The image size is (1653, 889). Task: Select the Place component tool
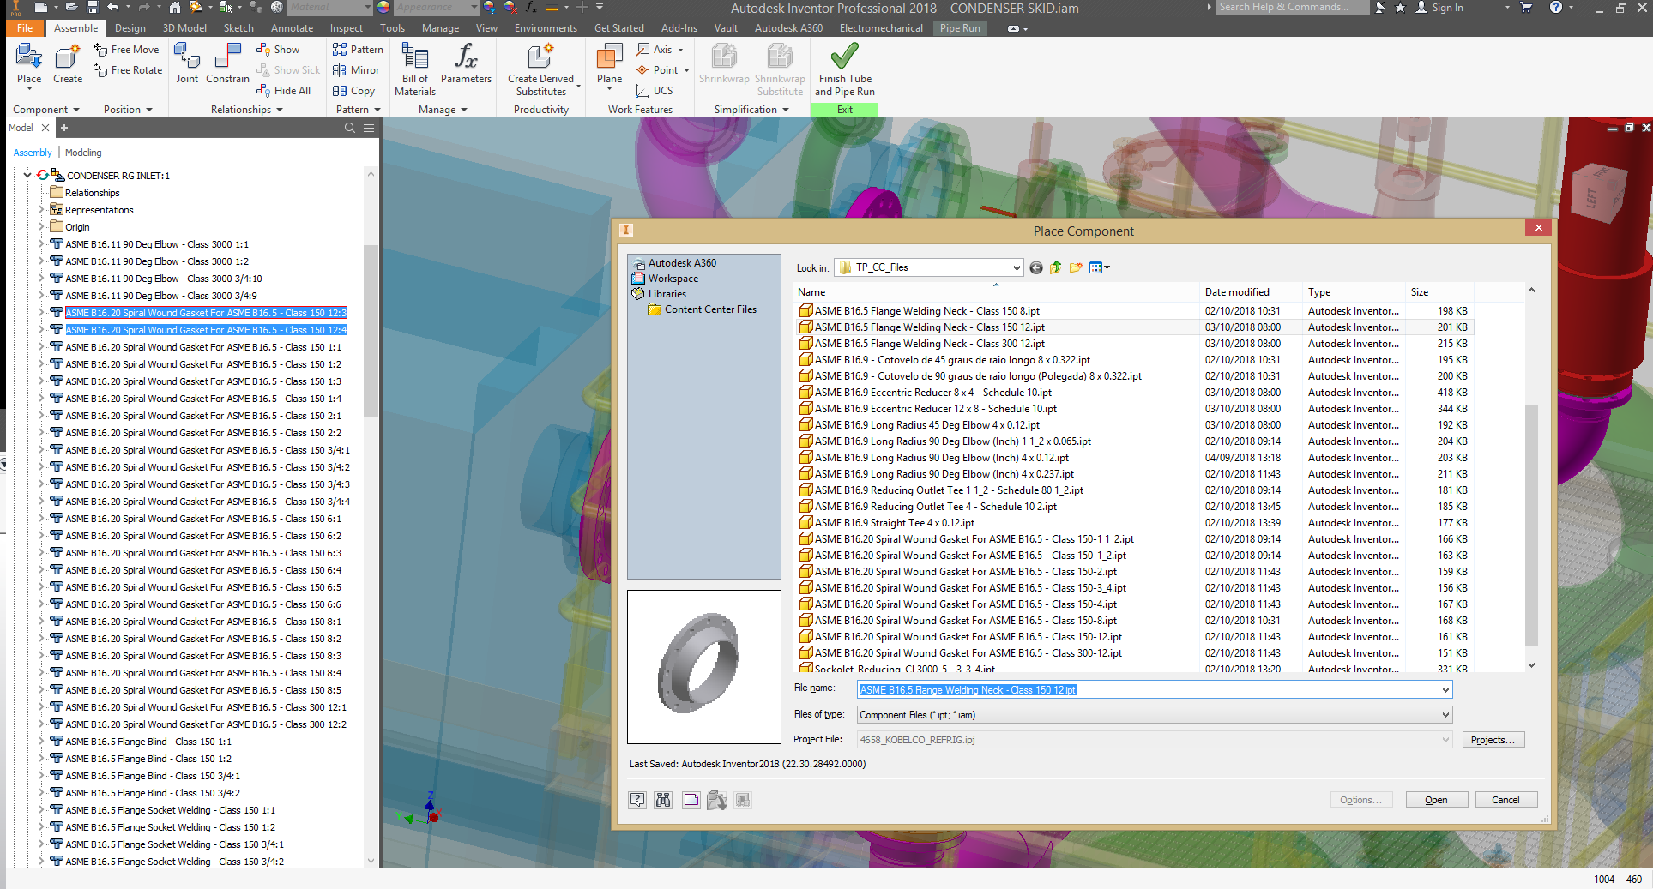pyautogui.click(x=28, y=64)
